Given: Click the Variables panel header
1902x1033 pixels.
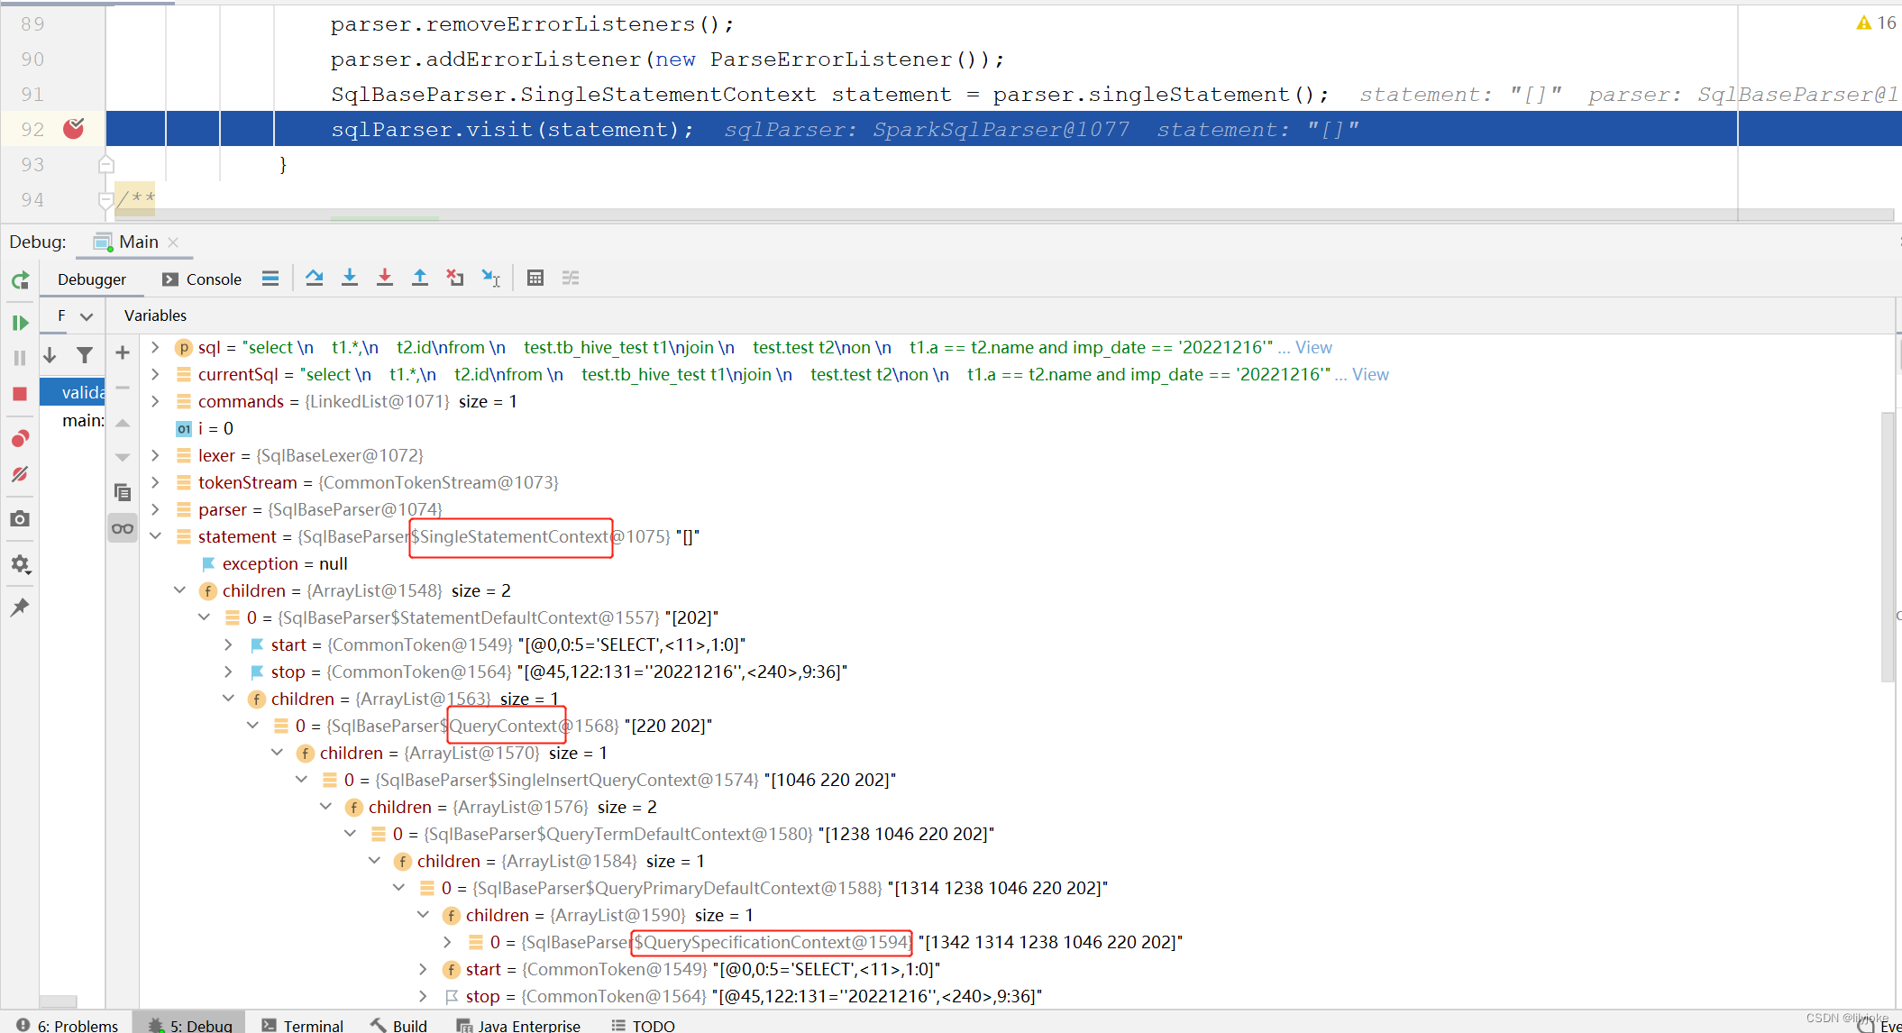Looking at the screenshot, I should click(x=155, y=315).
